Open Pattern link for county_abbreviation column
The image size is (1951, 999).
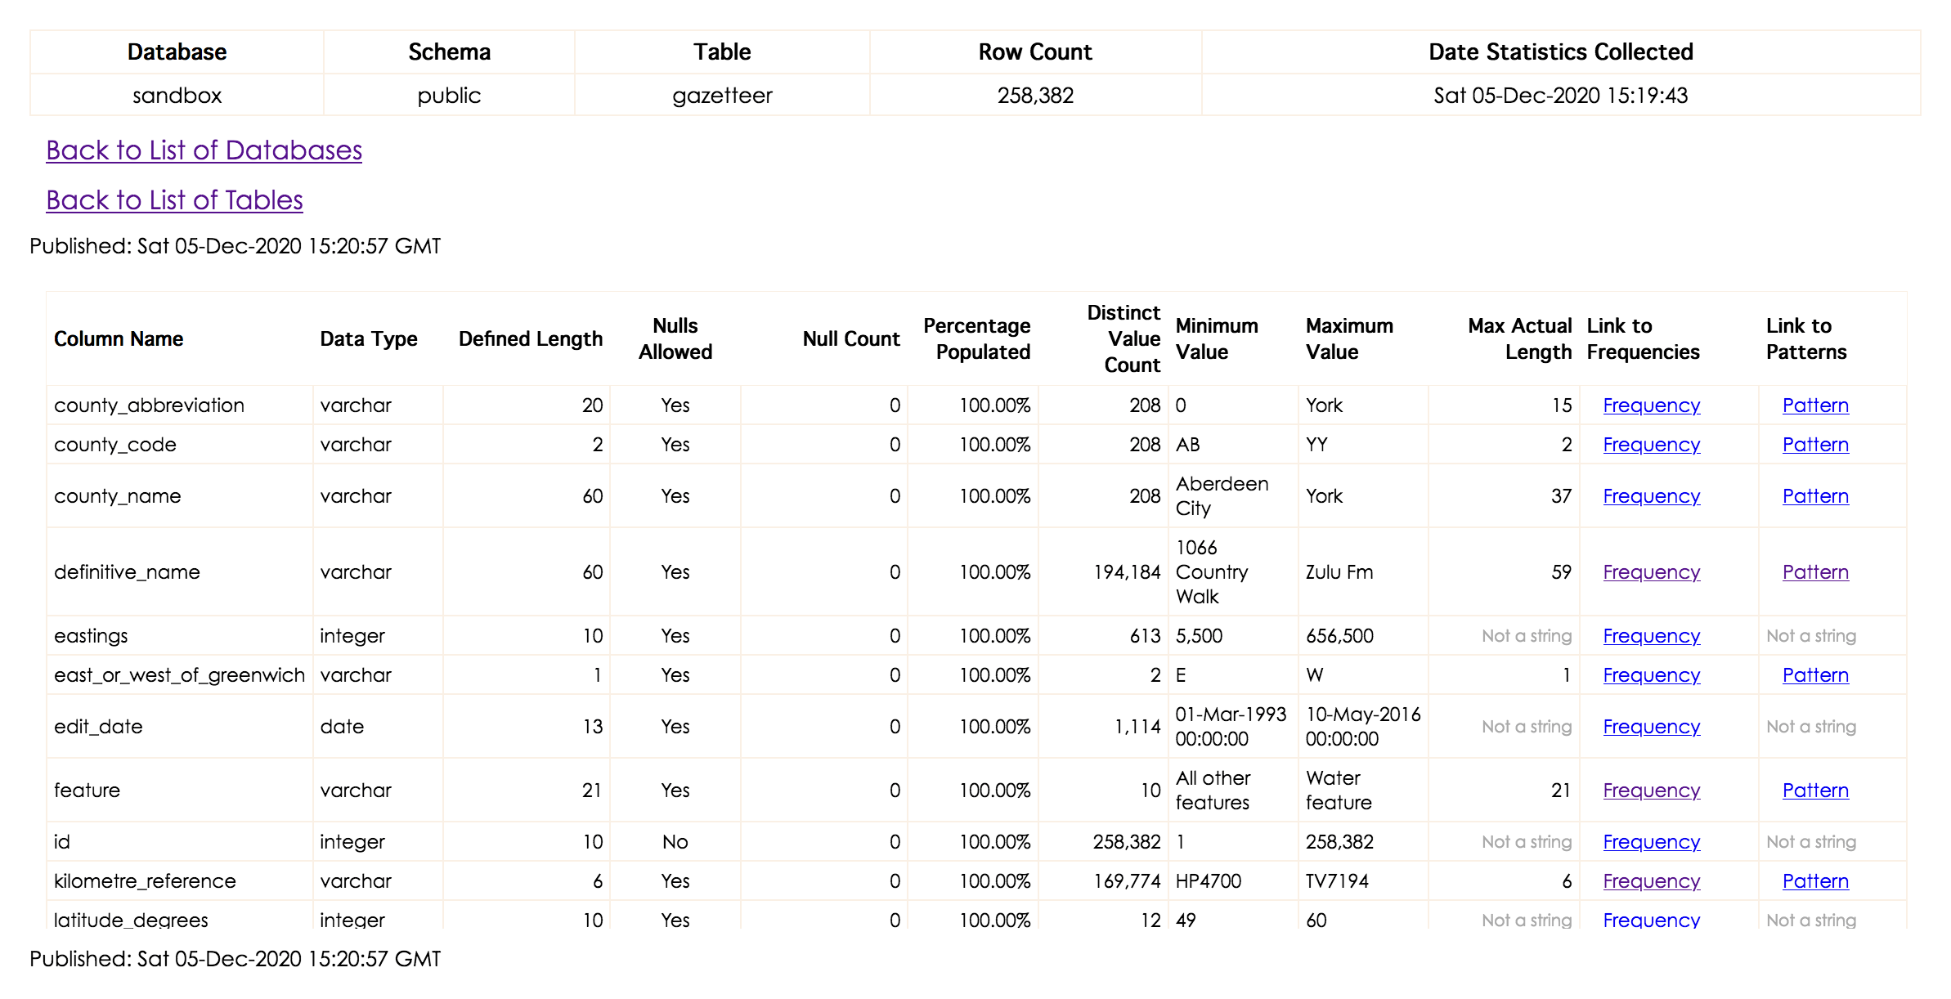pos(1815,405)
